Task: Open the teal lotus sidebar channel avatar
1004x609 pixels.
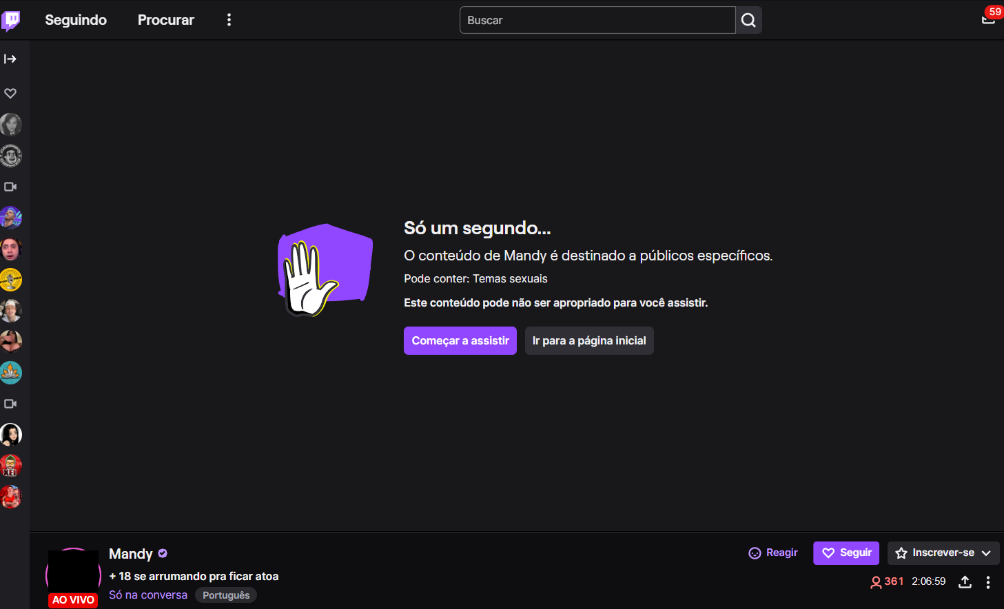Action: pyautogui.click(x=10, y=373)
